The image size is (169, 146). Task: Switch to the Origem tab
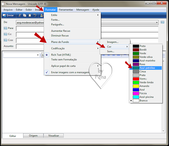tap(33, 136)
